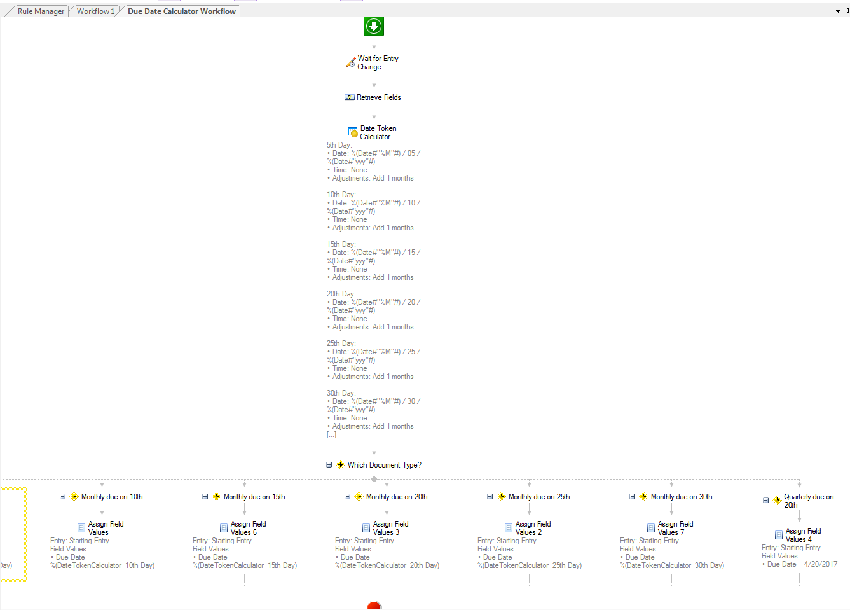Click the 'Assign Field Values 2' label

[533, 528]
